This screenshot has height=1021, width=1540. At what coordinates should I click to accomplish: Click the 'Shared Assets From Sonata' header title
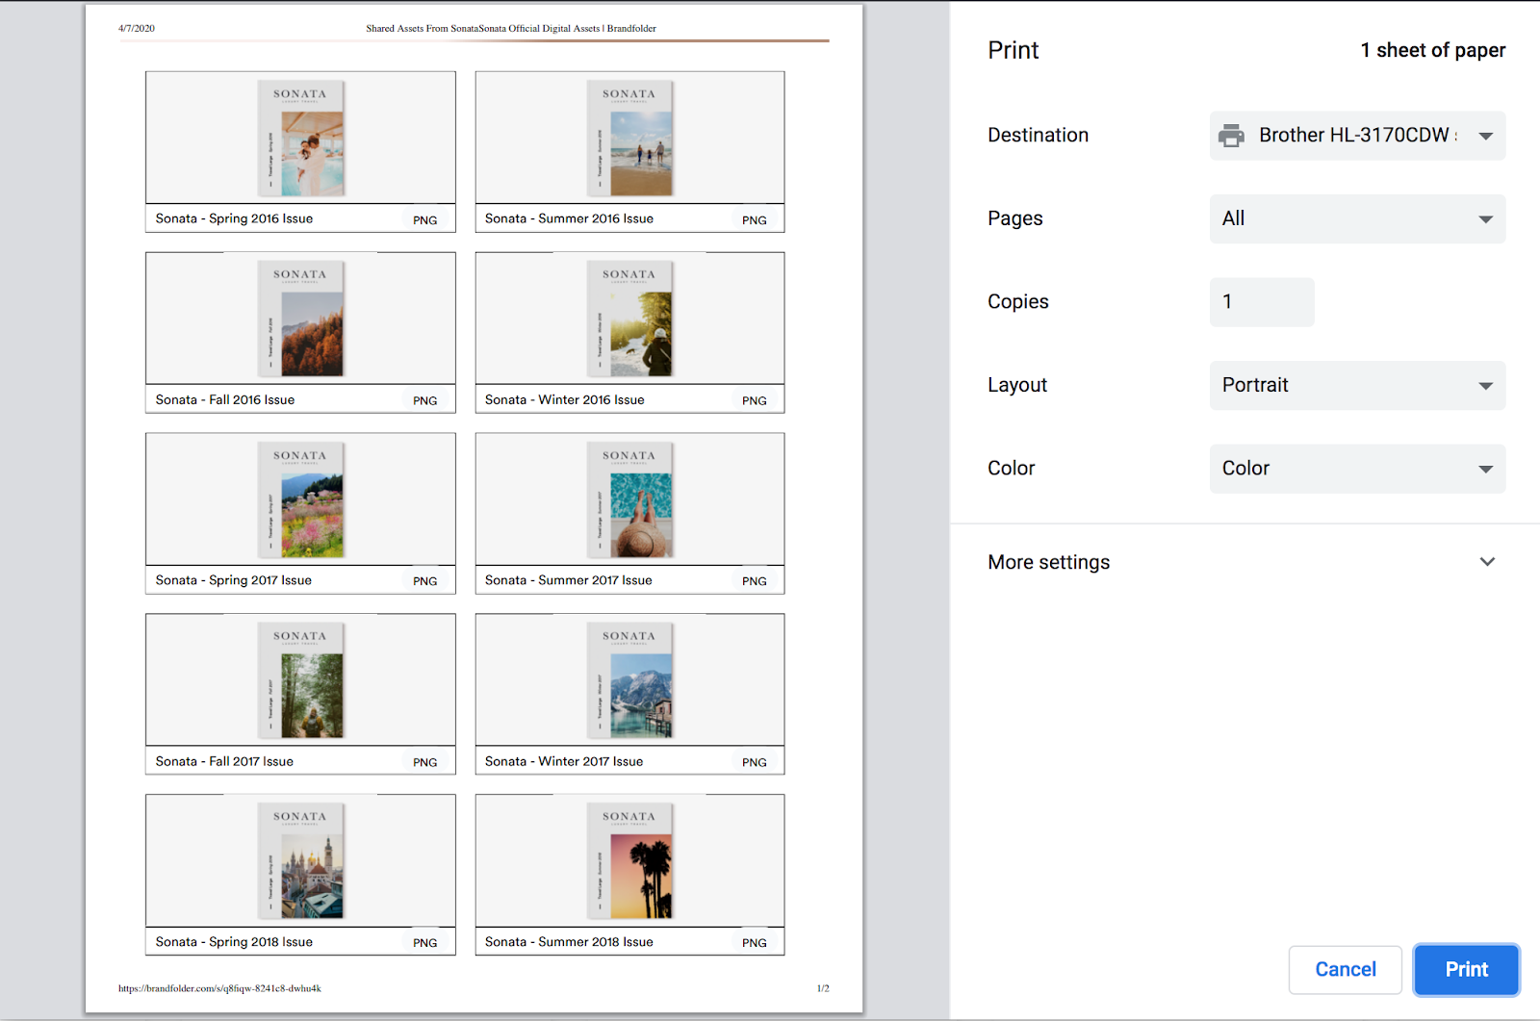[511, 29]
